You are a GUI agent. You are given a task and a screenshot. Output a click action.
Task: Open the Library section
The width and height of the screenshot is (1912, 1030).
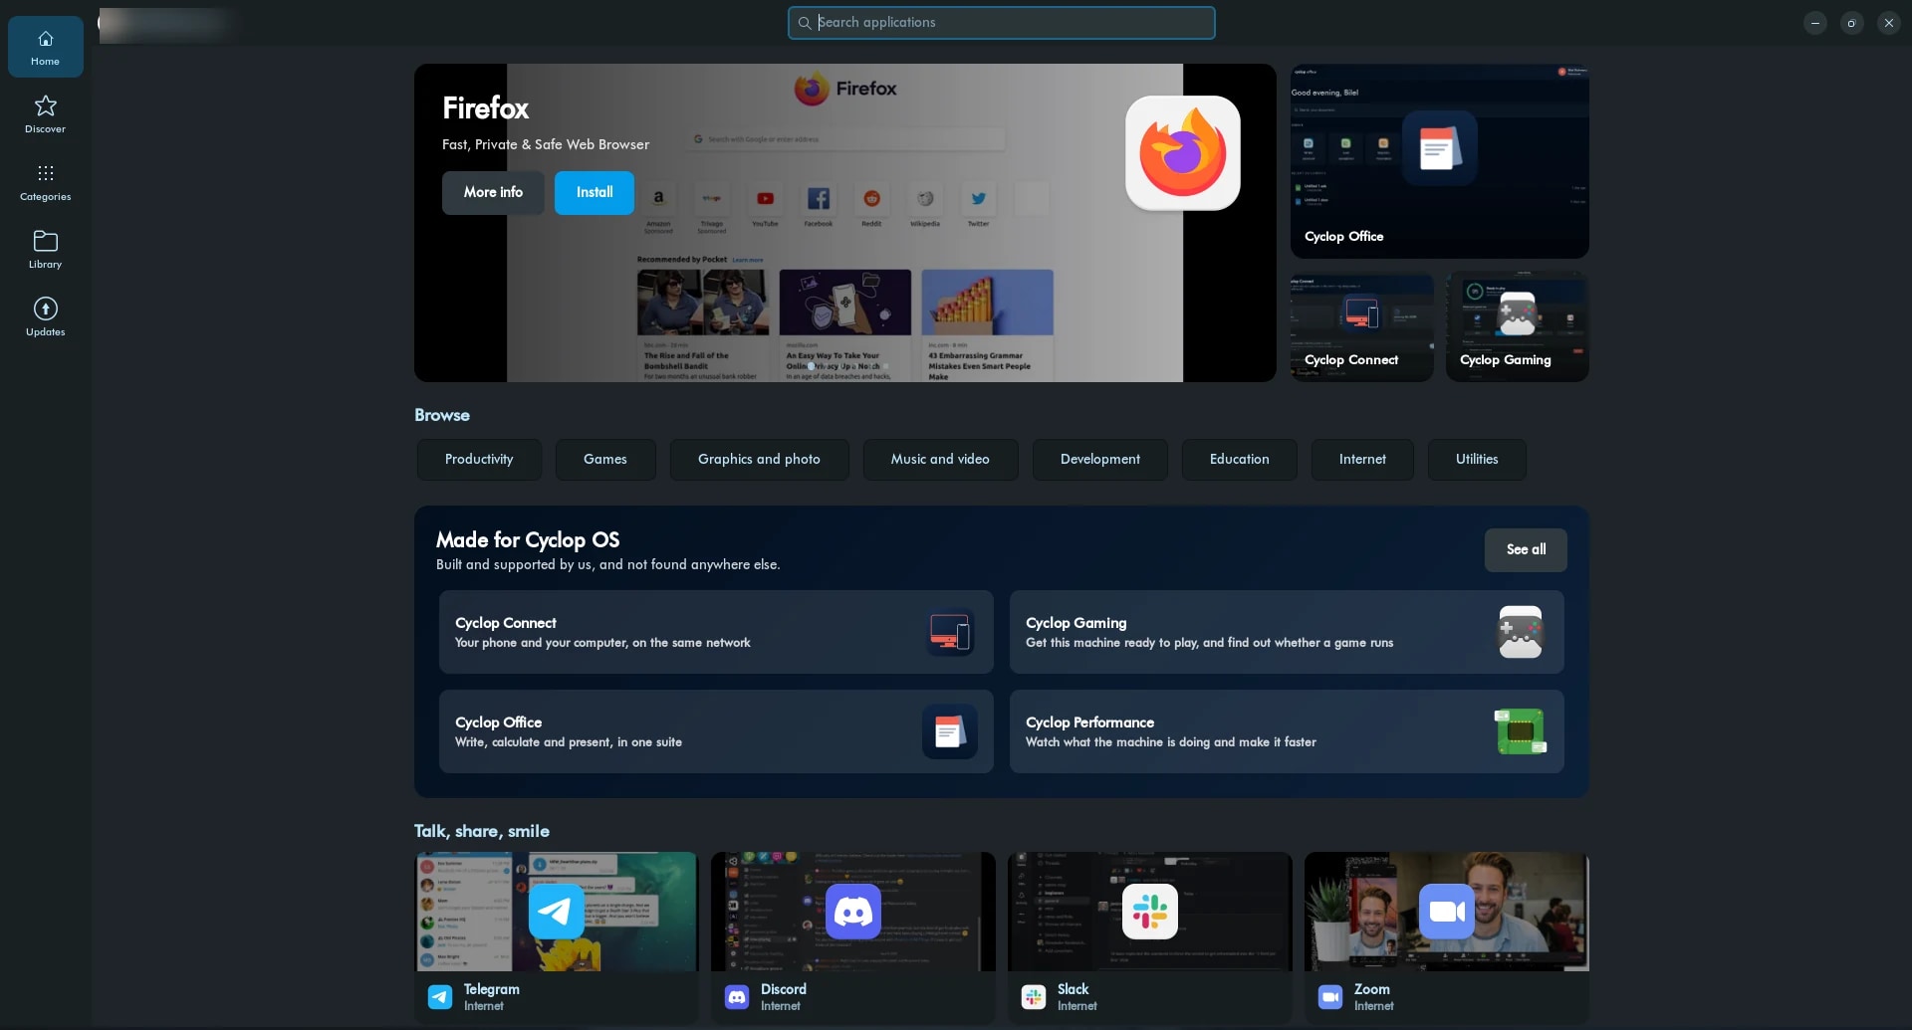click(x=45, y=250)
